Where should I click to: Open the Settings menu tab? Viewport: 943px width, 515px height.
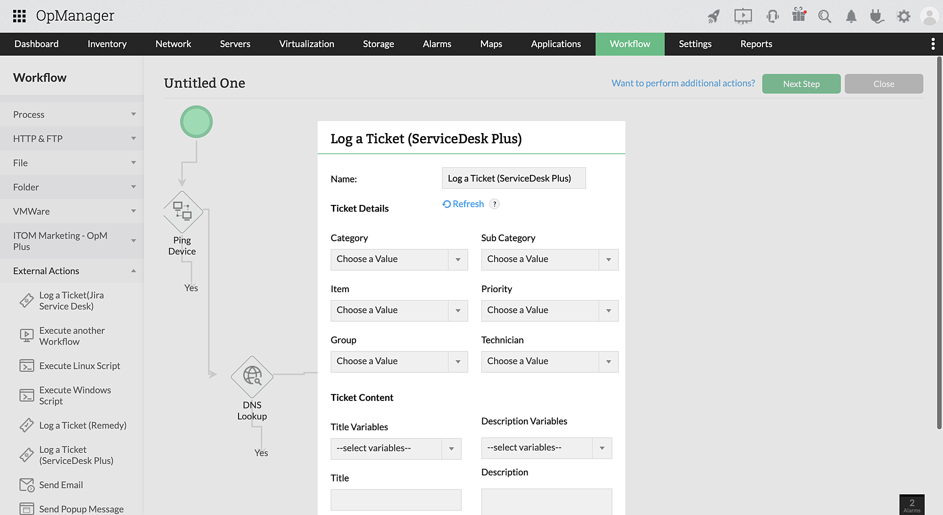point(695,44)
